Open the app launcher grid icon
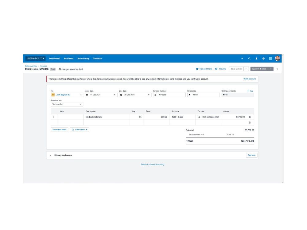Image resolution: width=307 pixels, height=230 pixels. (x=270, y=59)
